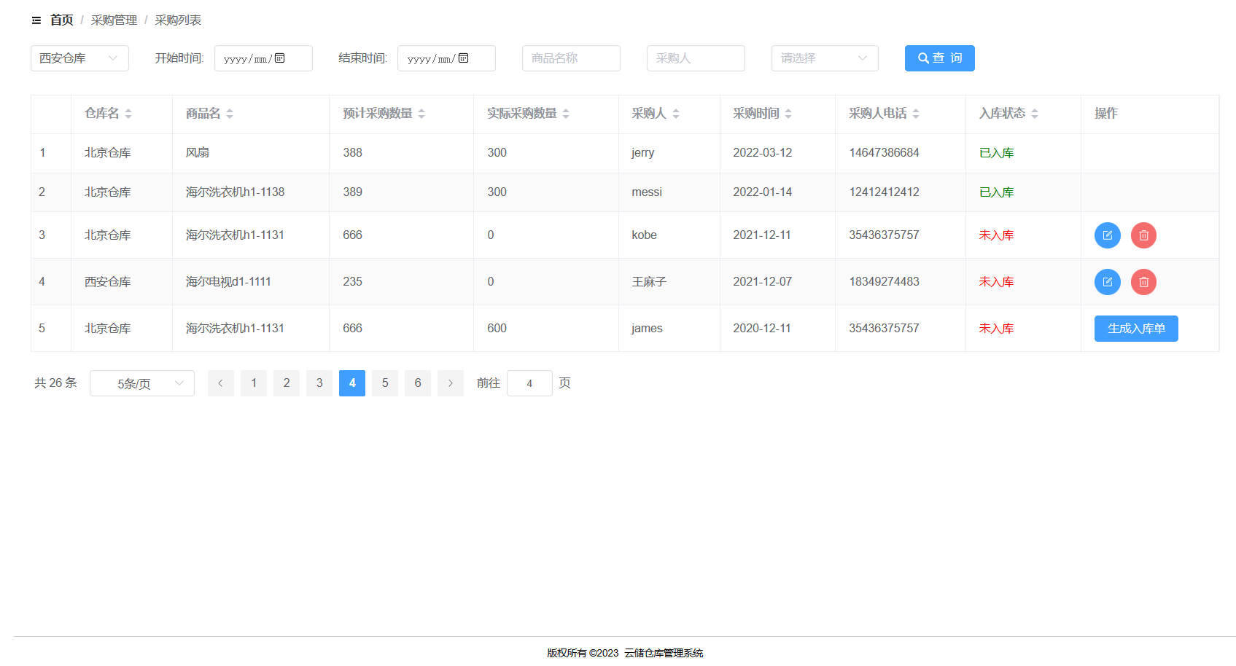The image size is (1236, 666).
Task: Focus the 开始时间 date field
Action: [263, 58]
